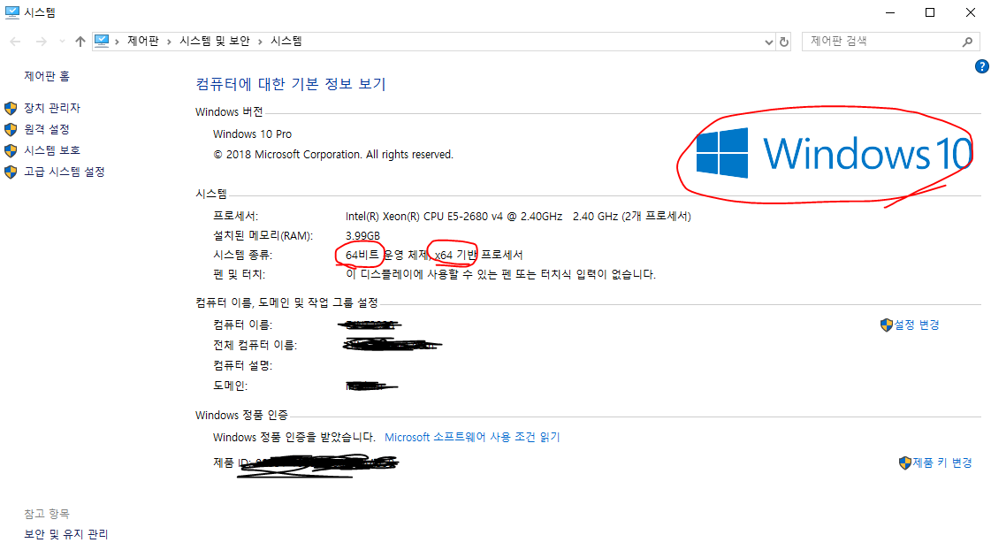Click the computer icon in the address bar
This screenshot has width=991, height=558.
pyautogui.click(x=102, y=41)
